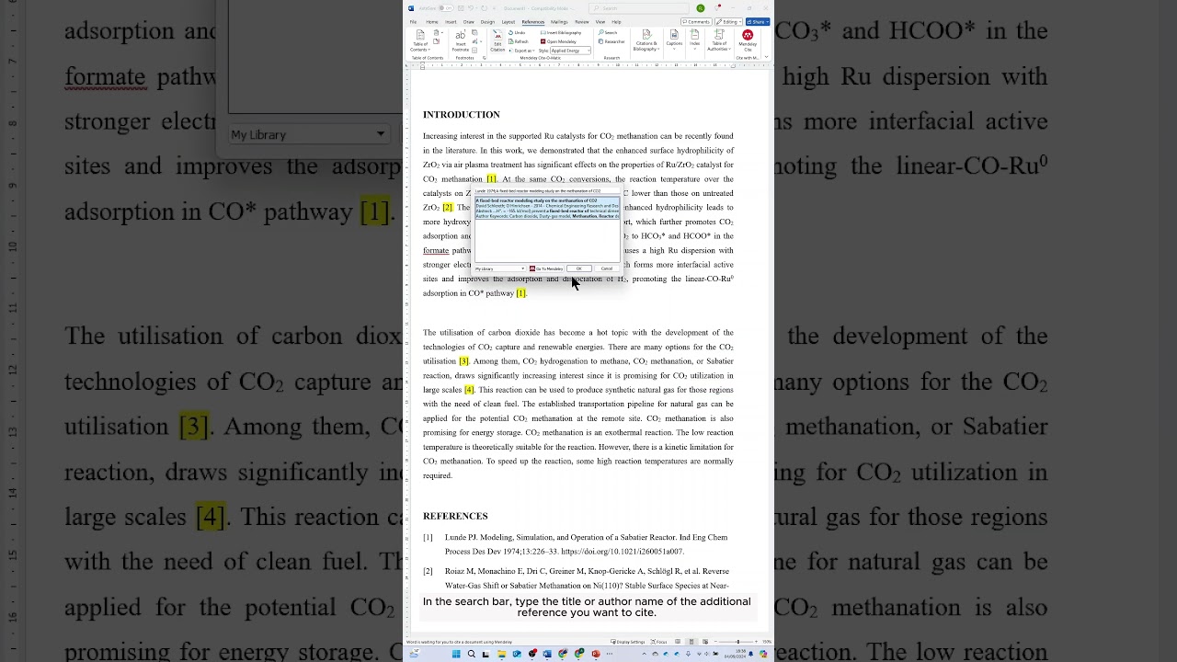Click the citation search field in the Mendeley dialog

tap(547, 191)
